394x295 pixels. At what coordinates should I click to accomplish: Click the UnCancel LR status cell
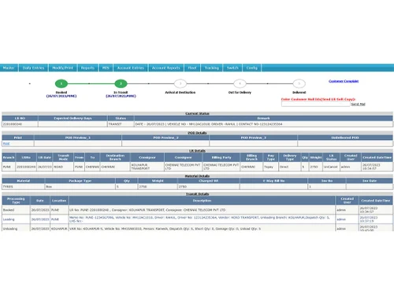tap(331, 167)
